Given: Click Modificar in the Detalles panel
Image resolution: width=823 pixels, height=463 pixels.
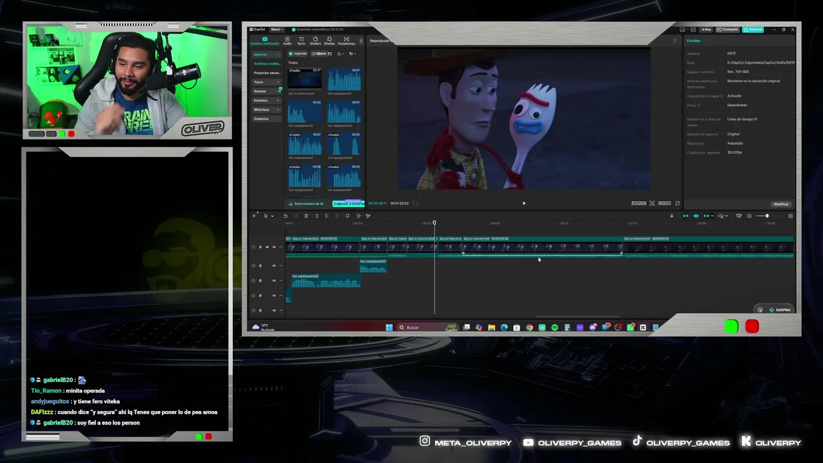Looking at the screenshot, I should 781,204.
